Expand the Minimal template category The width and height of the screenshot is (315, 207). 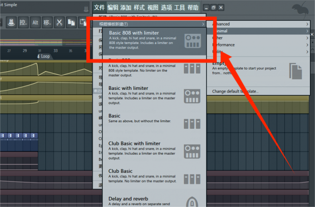coord(258,31)
